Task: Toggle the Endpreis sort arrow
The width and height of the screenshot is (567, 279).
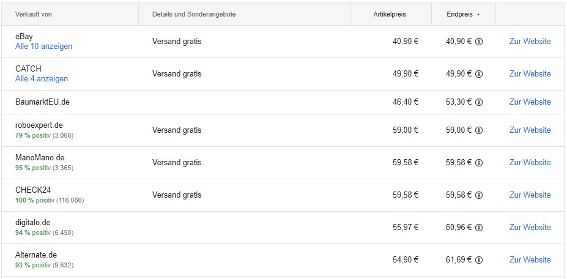Action: [x=478, y=15]
